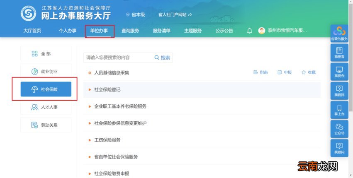Open 个人办事 tab
This screenshot has height=178, width=353.
(x=68, y=31)
